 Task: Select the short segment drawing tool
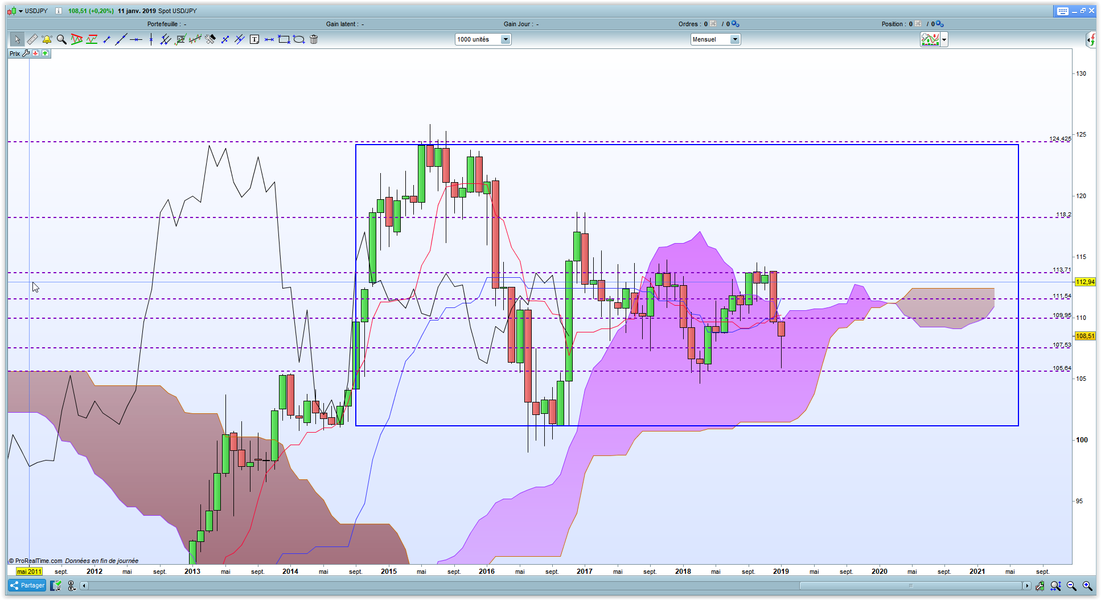(x=106, y=39)
